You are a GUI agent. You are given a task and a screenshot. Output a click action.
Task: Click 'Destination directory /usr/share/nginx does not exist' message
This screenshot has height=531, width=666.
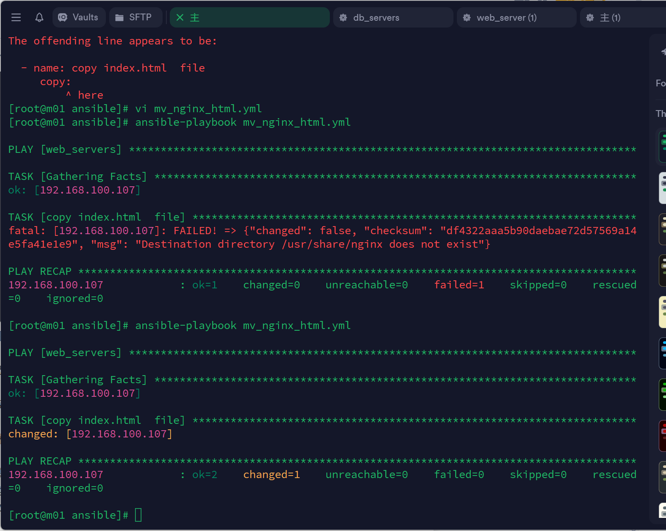tap(312, 244)
